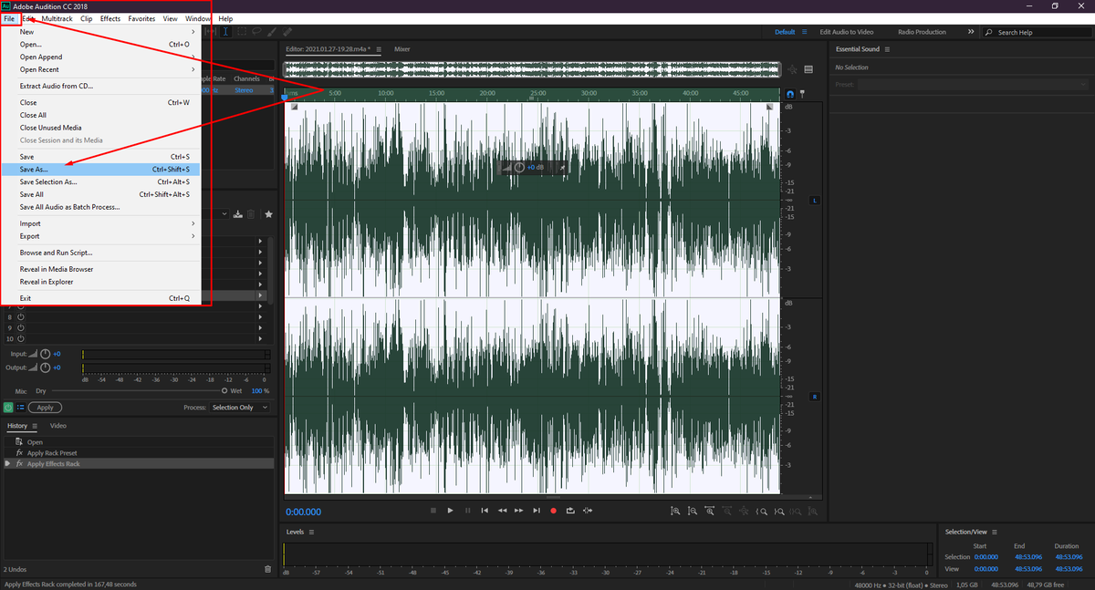This screenshot has width=1095, height=590.
Task: Click the HUD volume knob showing +0 dB
Action: pyautogui.click(x=519, y=168)
